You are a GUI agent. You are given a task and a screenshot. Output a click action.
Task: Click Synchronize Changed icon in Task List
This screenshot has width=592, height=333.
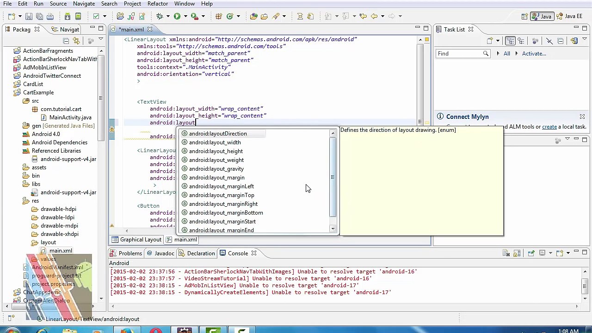coord(574,41)
